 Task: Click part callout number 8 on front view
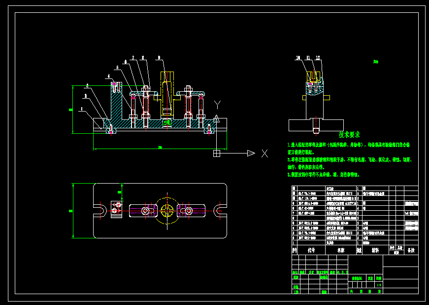click(143, 58)
